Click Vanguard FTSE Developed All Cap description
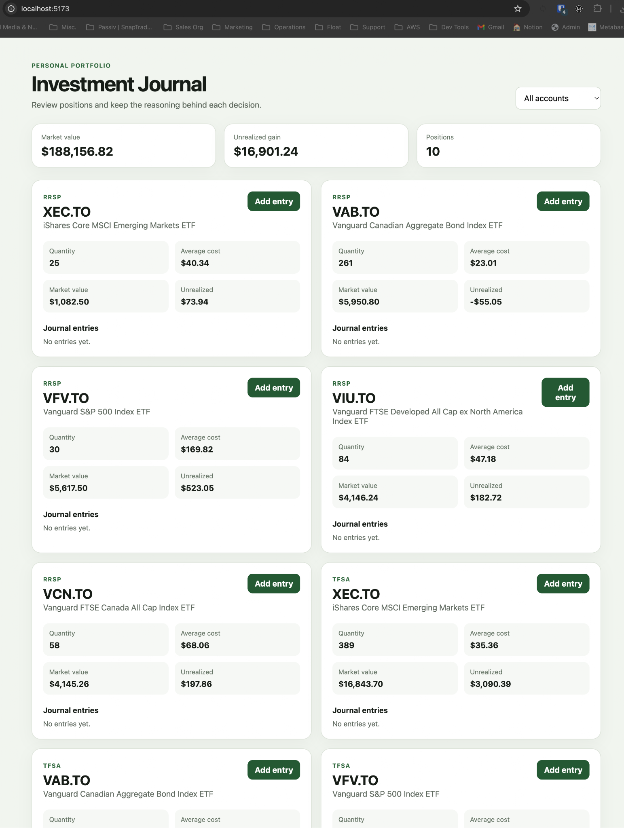Viewport: 624px width, 828px height. [x=427, y=416]
